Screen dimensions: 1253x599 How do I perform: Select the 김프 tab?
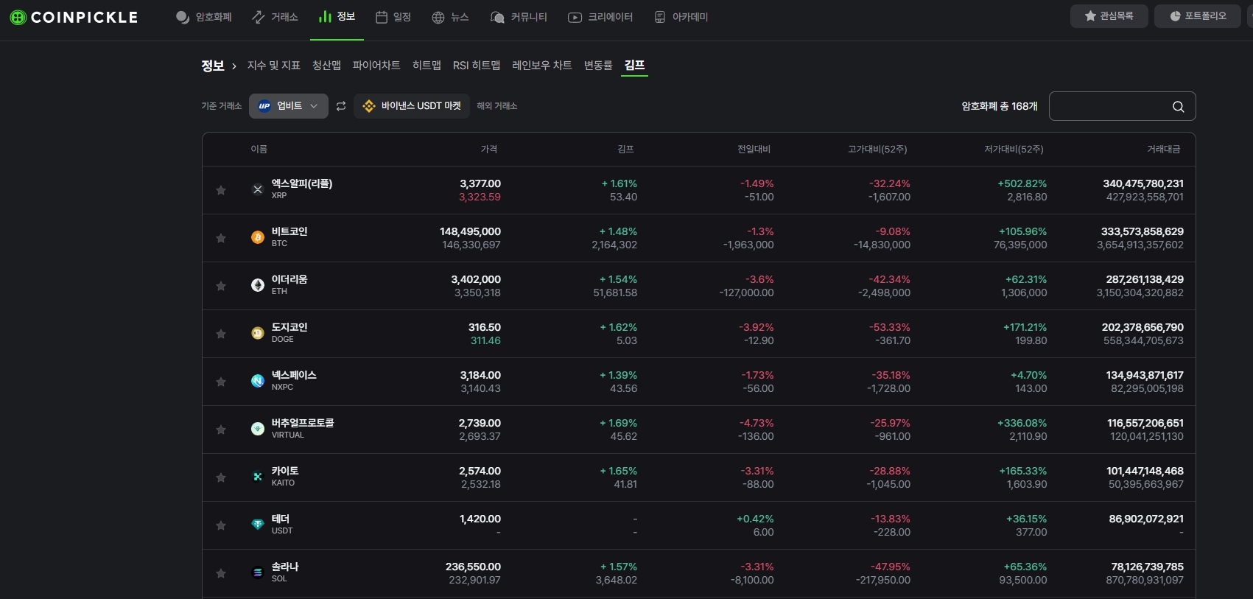coord(634,66)
